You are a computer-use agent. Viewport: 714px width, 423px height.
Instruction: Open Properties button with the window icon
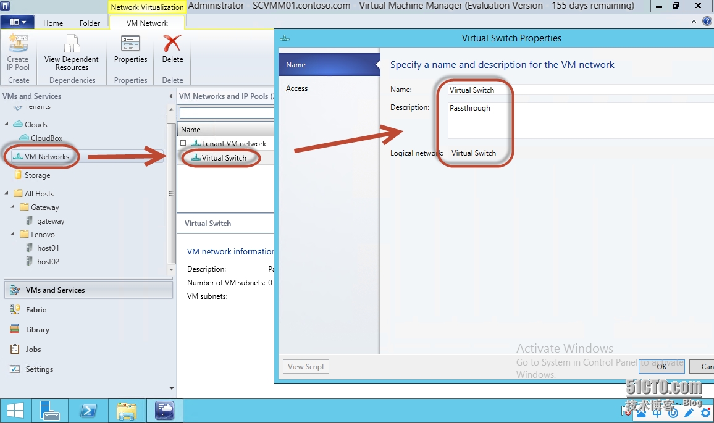(131, 49)
